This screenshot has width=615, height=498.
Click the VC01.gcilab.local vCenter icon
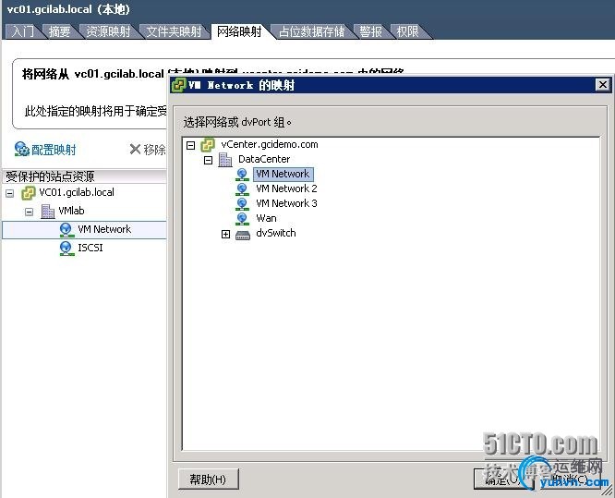click(x=29, y=193)
